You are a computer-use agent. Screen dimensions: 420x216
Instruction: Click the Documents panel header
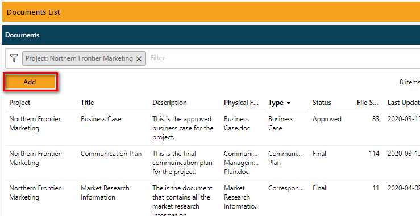211,35
